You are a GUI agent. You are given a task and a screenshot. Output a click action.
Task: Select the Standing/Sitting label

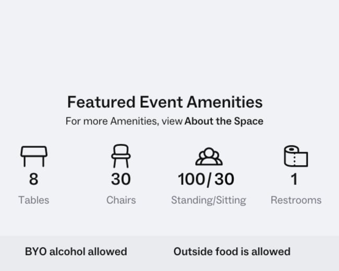point(209,200)
